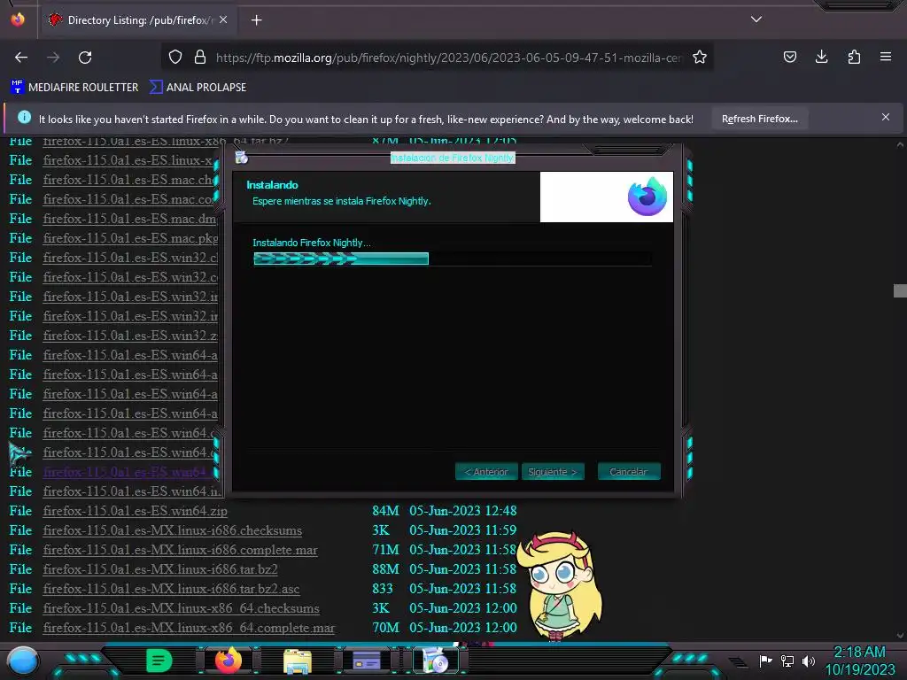Image resolution: width=907 pixels, height=680 pixels.
Task: Click the date 05-Jun-2023 12:48
Action: pos(463,511)
